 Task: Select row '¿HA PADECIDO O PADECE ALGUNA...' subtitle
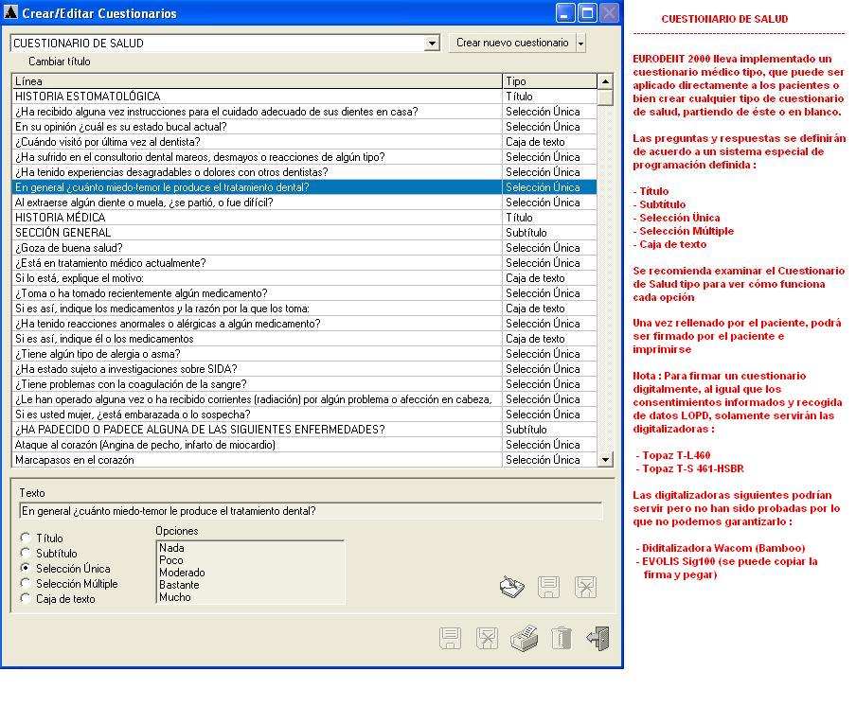click(x=304, y=430)
